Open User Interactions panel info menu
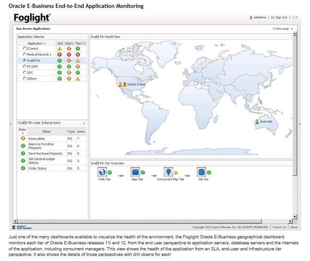 84,123
